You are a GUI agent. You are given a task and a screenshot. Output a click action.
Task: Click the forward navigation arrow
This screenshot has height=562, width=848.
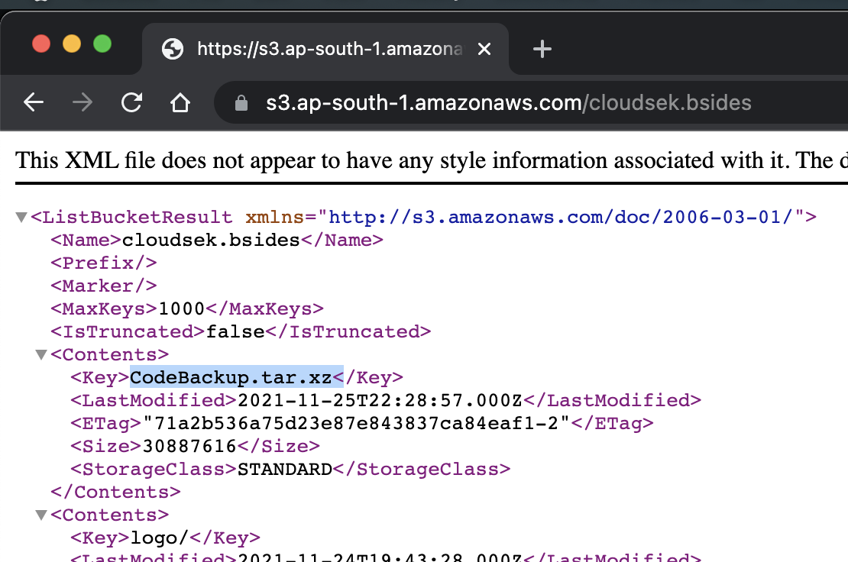tap(83, 102)
